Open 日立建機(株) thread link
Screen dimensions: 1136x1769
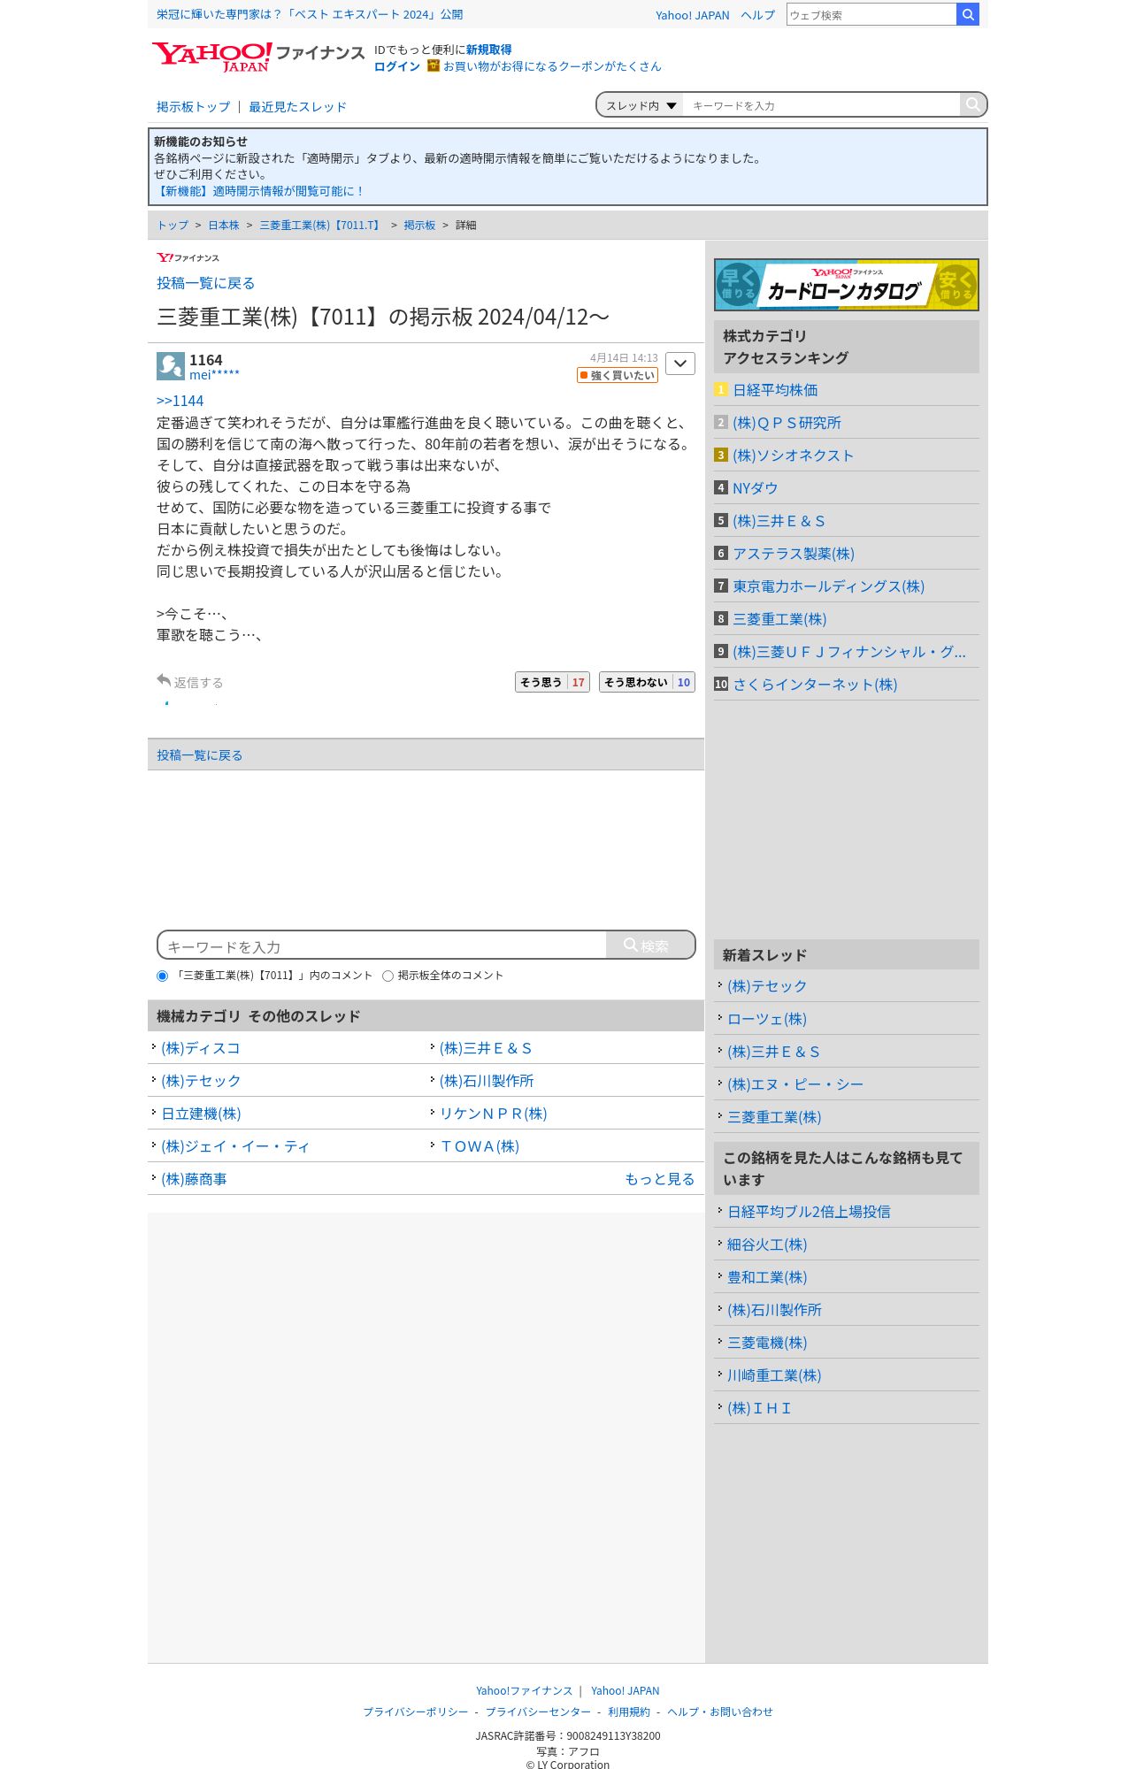[201, 1114]
